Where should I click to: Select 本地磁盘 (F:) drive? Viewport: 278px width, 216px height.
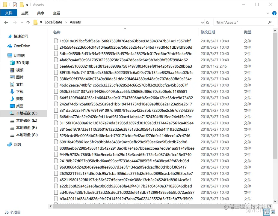[x=23, y=128]
